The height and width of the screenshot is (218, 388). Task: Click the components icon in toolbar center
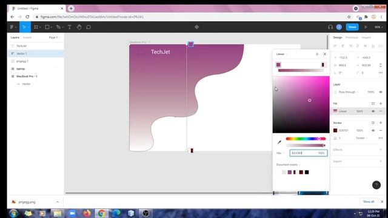pos(196,27)
